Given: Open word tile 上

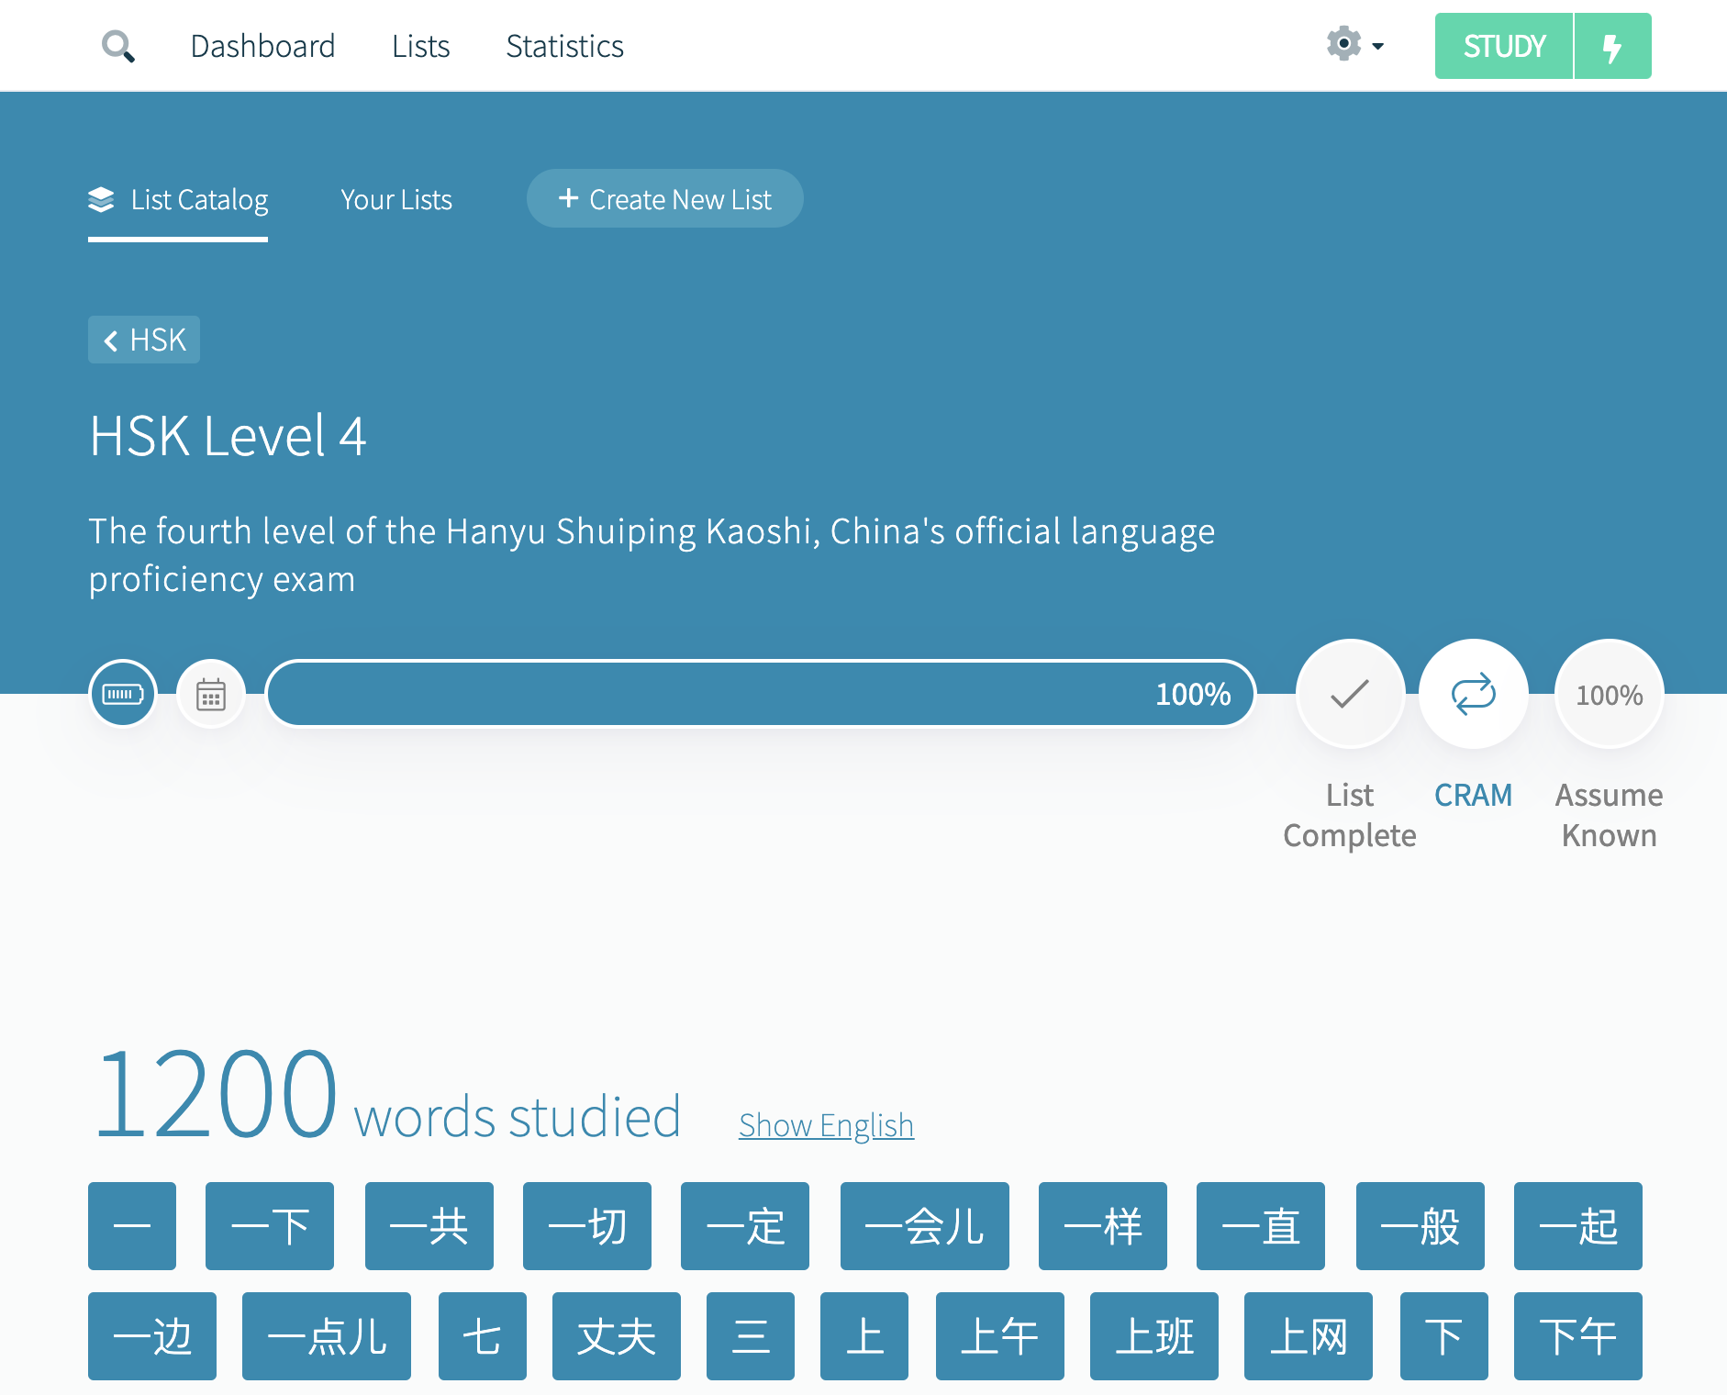Looking at the screenshot, I should 864,1336.
